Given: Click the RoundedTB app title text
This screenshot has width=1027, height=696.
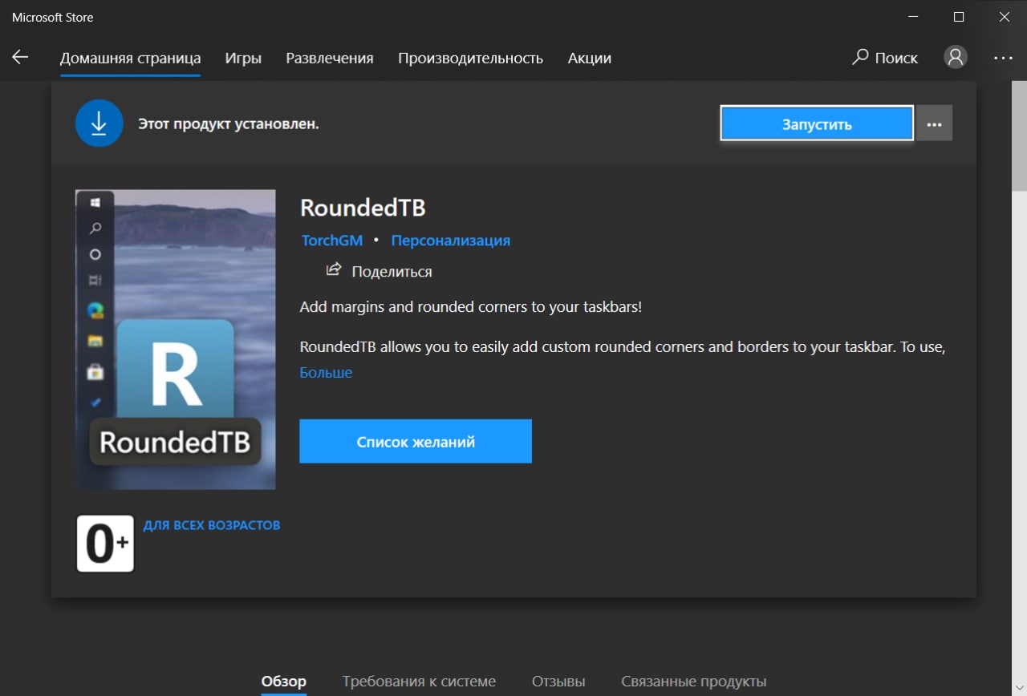Looking at the screenshot, I should tap(363, 208).
